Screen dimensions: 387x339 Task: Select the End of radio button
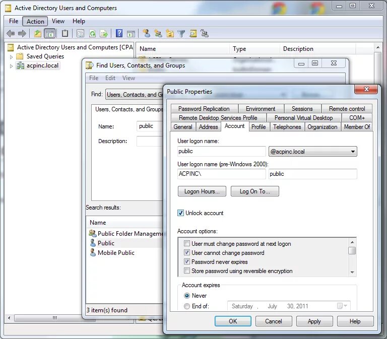187,306
